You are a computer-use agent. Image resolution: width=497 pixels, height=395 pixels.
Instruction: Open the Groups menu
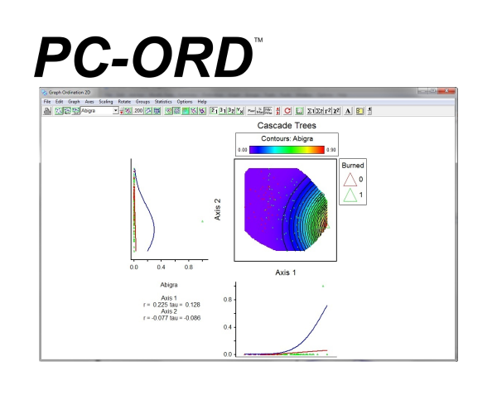pyautogui.click(x=142, y=102)
